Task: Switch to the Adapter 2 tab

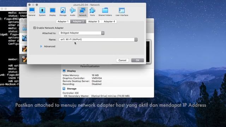Action: pos(78,22)
